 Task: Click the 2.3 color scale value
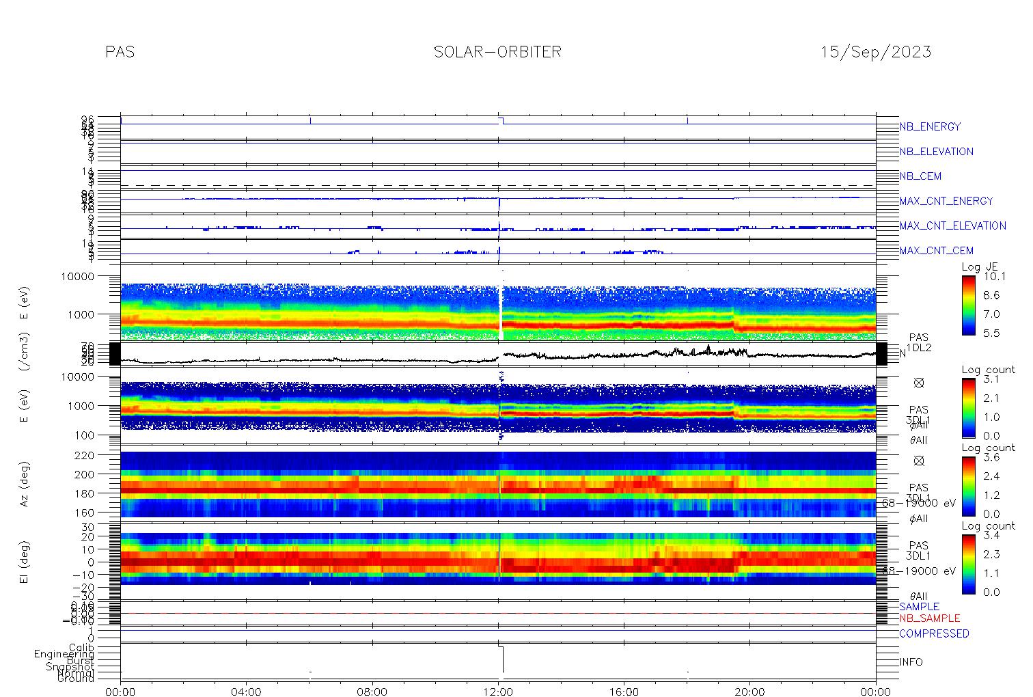click(991, 555)
